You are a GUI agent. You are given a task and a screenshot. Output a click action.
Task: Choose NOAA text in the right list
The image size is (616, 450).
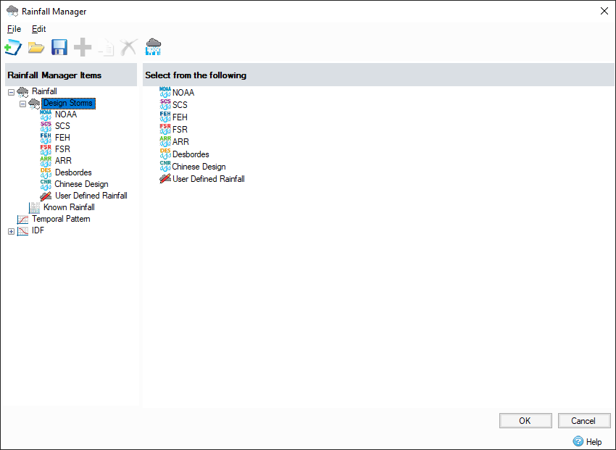pyautogui.click(x=183, y=93)
